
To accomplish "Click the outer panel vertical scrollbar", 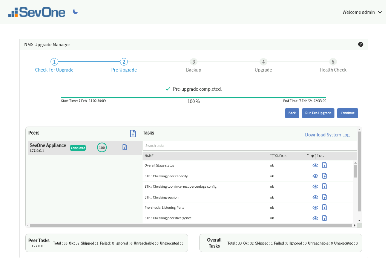I will point(359,172).
